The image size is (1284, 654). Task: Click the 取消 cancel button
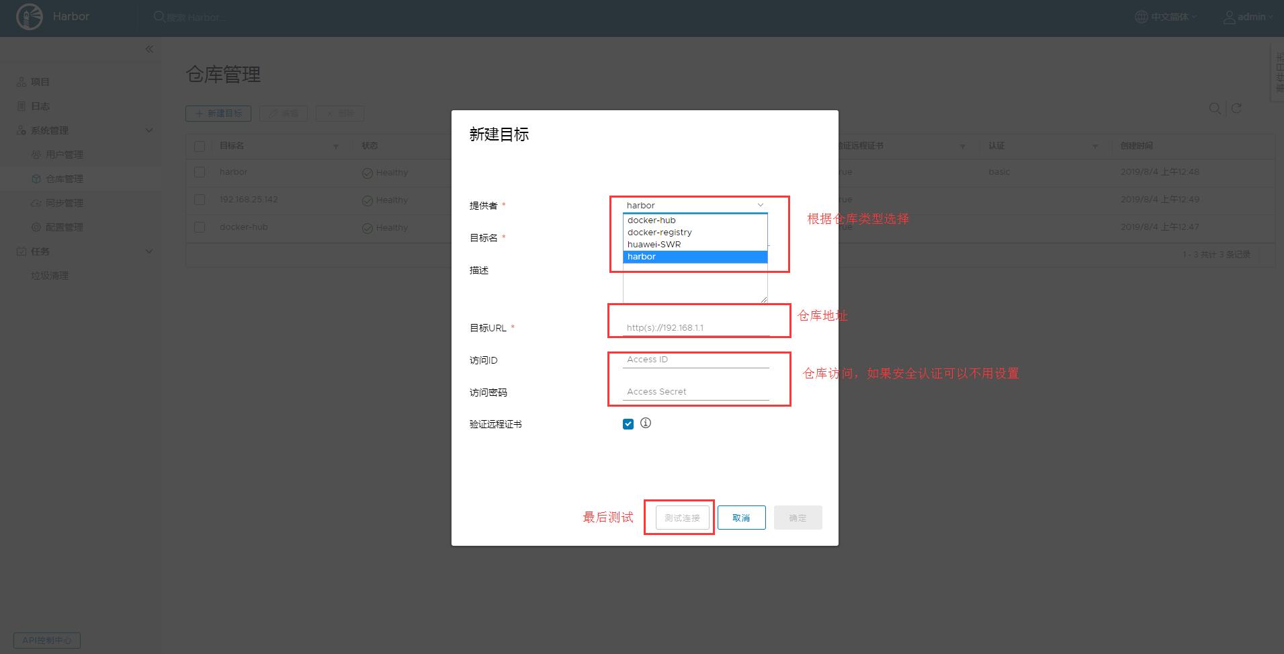click(x=741, y=518)
